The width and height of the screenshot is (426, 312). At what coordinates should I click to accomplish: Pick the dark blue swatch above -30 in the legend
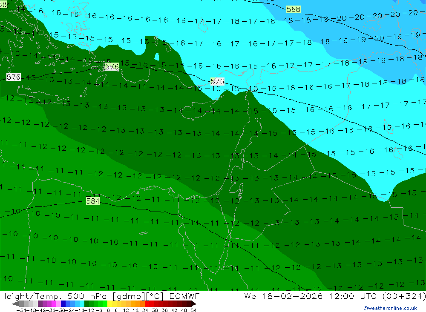63,304
